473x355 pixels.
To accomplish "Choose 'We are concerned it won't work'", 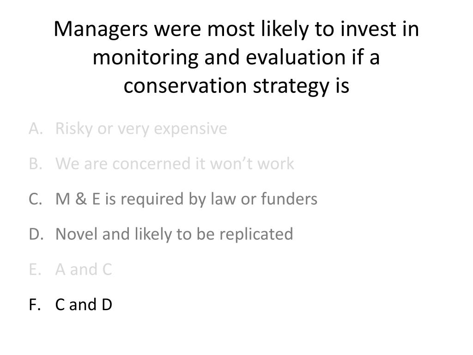I will (x=175, y=164).
